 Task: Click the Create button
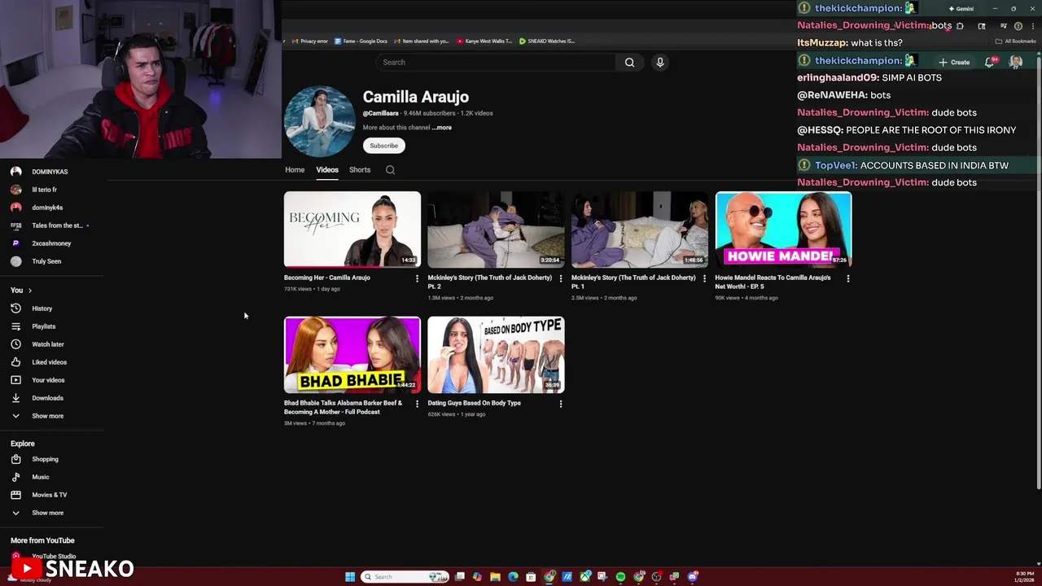pyautogui.click(x=955, y=62)
